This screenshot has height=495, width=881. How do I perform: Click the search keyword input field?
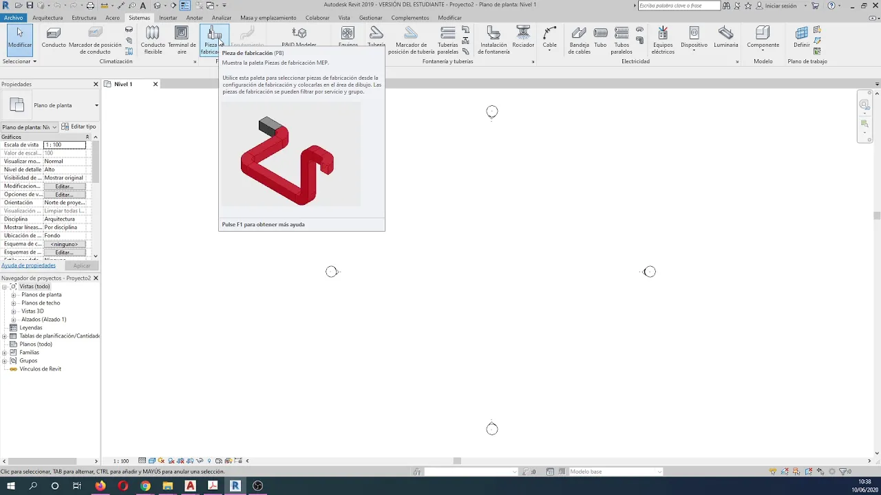click(679, 5)
